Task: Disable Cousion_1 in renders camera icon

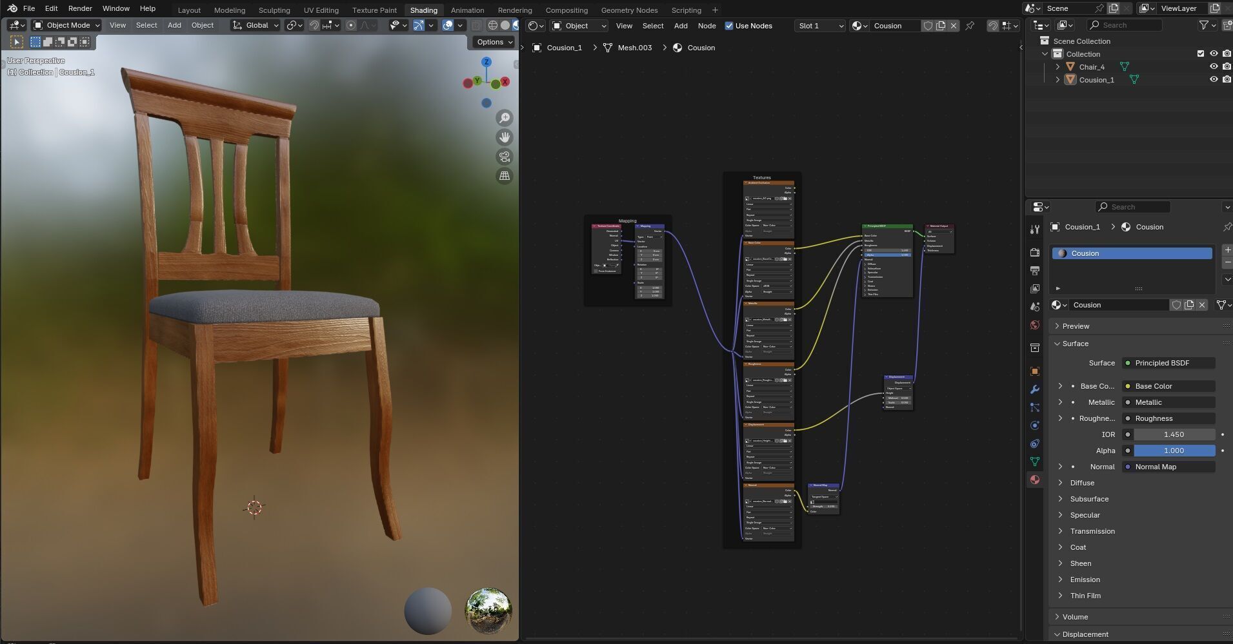Action: coord(1227,79)
